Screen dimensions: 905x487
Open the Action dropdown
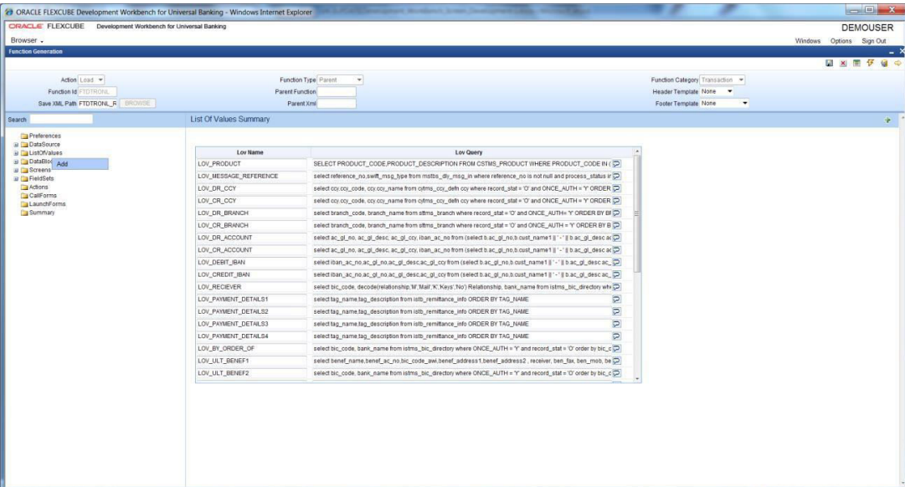91,79
